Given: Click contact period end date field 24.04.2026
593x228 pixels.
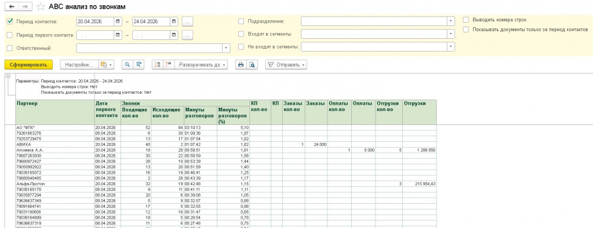Looking at the screenshot, I should click(151, 21).
